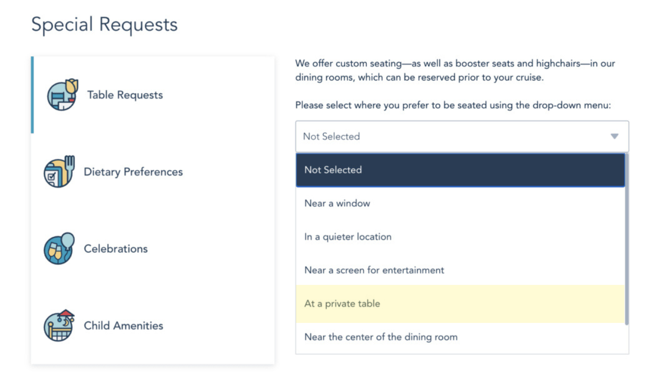Click the drop-down list scrollbar
The width and height of the screenshot is (667, 375).
[x=627, y=240]
